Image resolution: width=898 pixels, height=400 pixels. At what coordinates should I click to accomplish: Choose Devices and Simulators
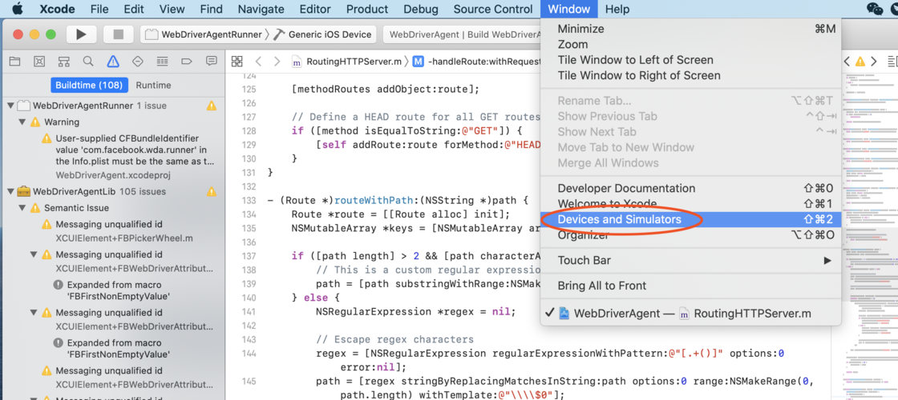coord(690,219)
